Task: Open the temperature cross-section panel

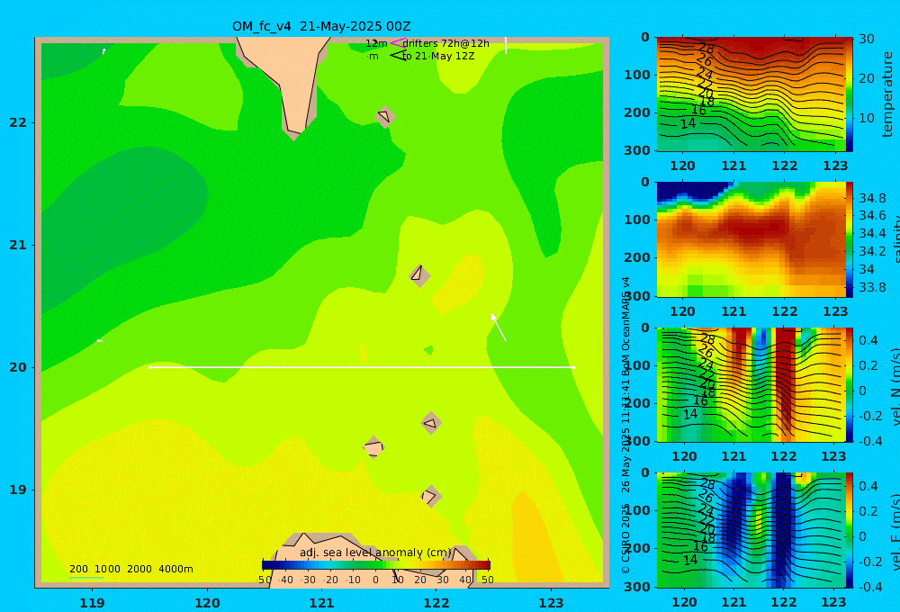Action: coord(751,94)
